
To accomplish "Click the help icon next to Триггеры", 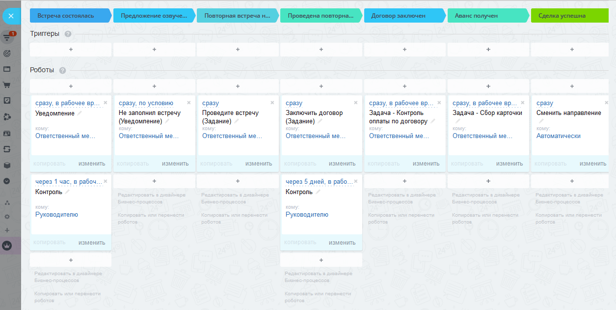I will (68, 34).
